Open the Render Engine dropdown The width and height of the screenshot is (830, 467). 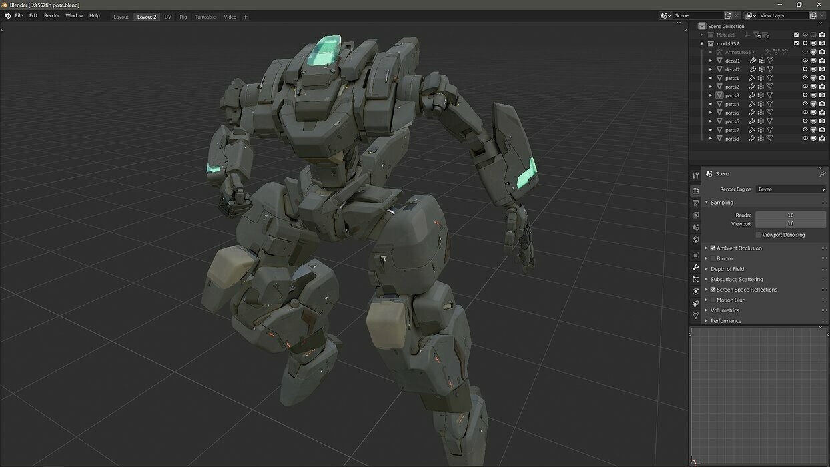[791, 189]
